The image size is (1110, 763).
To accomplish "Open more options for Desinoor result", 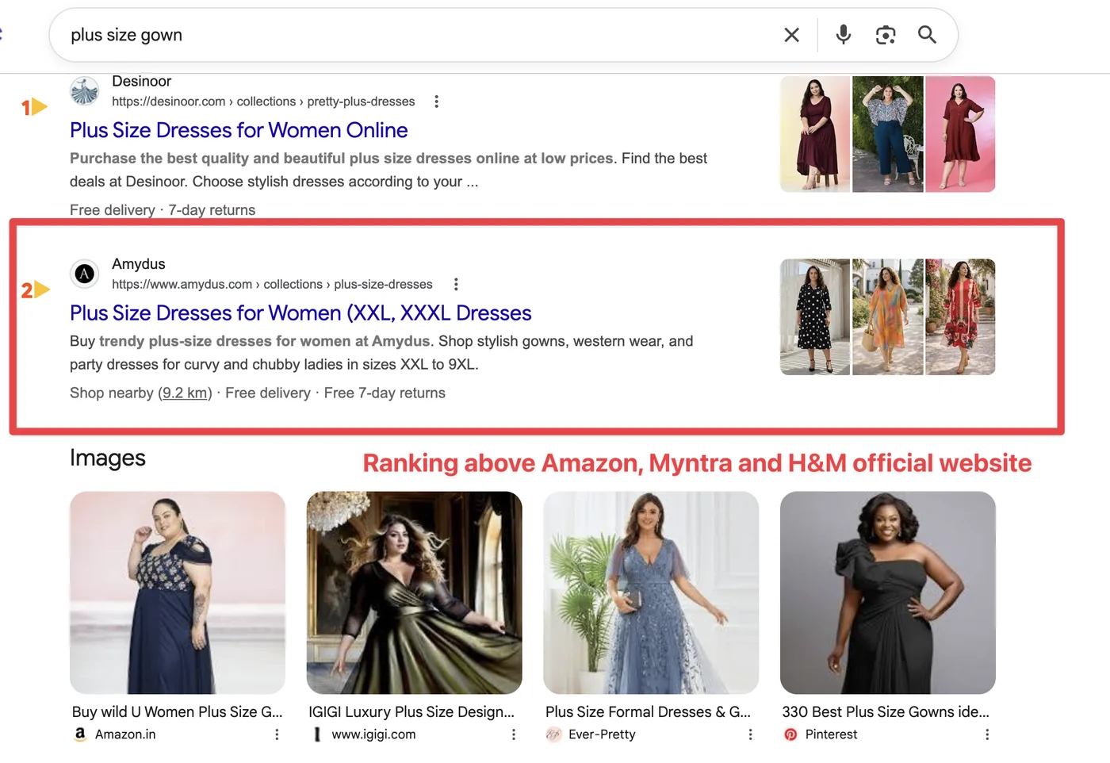I will pos(436,102).
